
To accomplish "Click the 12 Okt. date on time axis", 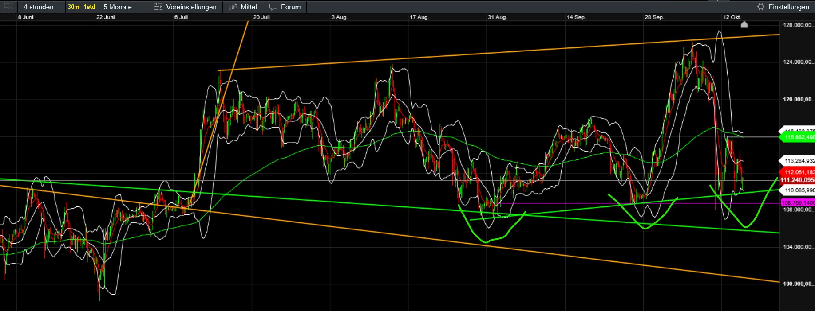I will point(732,17).
